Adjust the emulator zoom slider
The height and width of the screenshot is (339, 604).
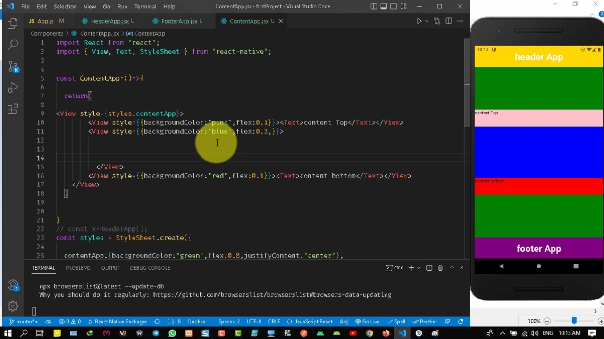pyautogui.click(x=574, y=321)
